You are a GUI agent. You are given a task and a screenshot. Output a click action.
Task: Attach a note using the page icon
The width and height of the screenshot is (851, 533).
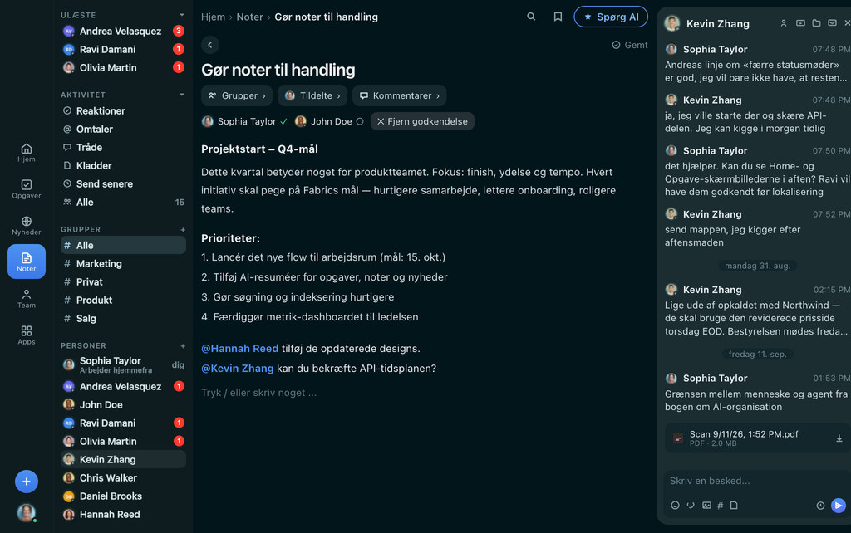pos(734,506)
